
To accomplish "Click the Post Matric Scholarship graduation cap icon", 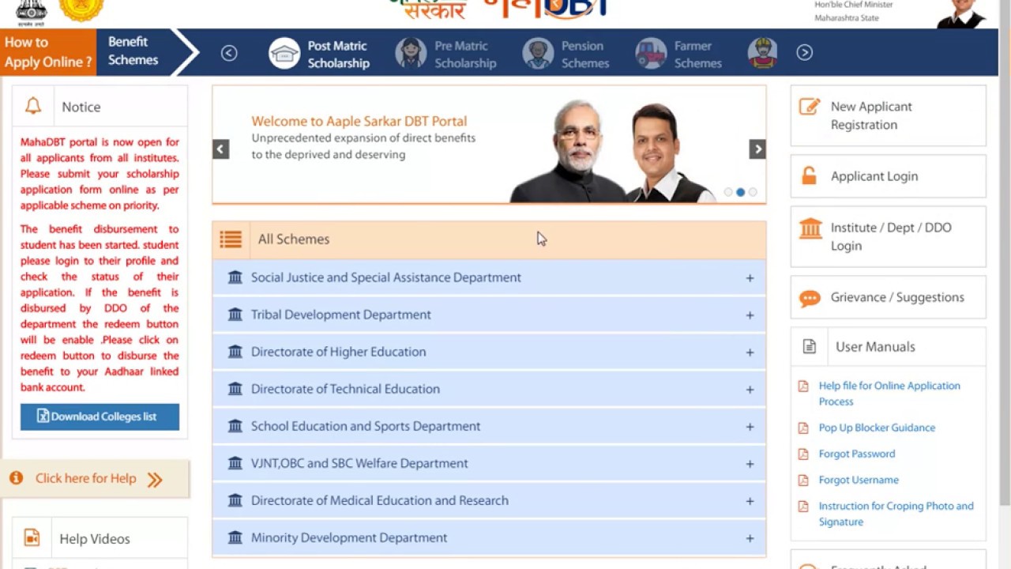I will point(284,53).
